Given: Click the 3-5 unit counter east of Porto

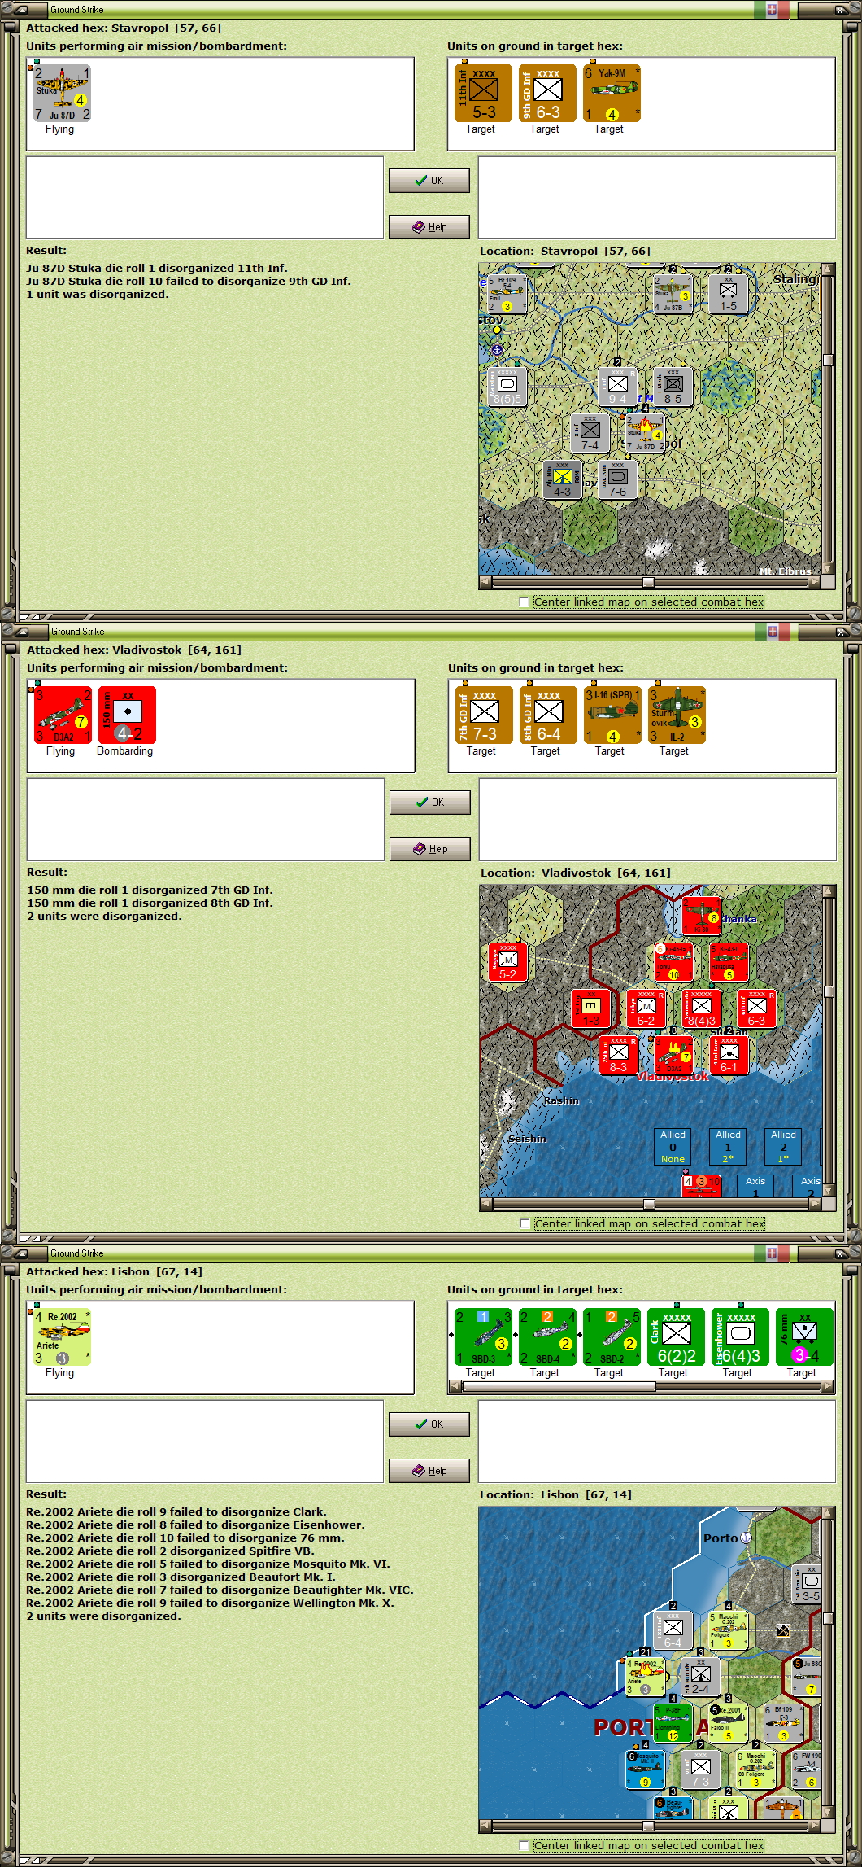Looking at the screenshot, I should [808, 1584].
